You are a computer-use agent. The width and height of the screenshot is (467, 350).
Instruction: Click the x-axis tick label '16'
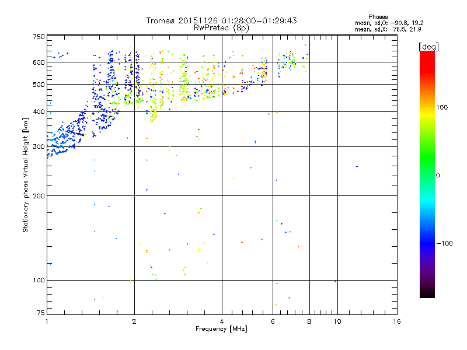[397, 321]
